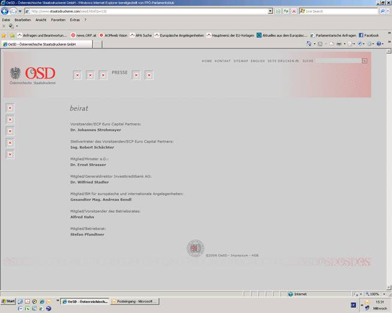The height and width of the screenshot is (313, 392).
Task: Click the seal emblem in footer
Action: point(195,248)
